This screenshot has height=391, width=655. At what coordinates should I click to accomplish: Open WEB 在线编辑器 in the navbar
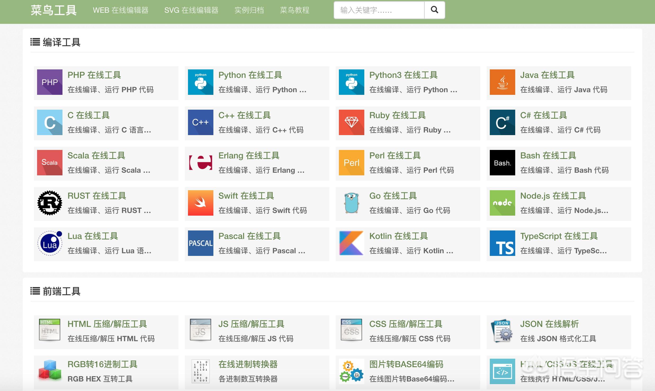tap(120, 10)
